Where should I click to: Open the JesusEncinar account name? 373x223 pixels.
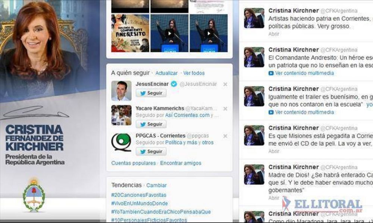[x=152, y=84]
